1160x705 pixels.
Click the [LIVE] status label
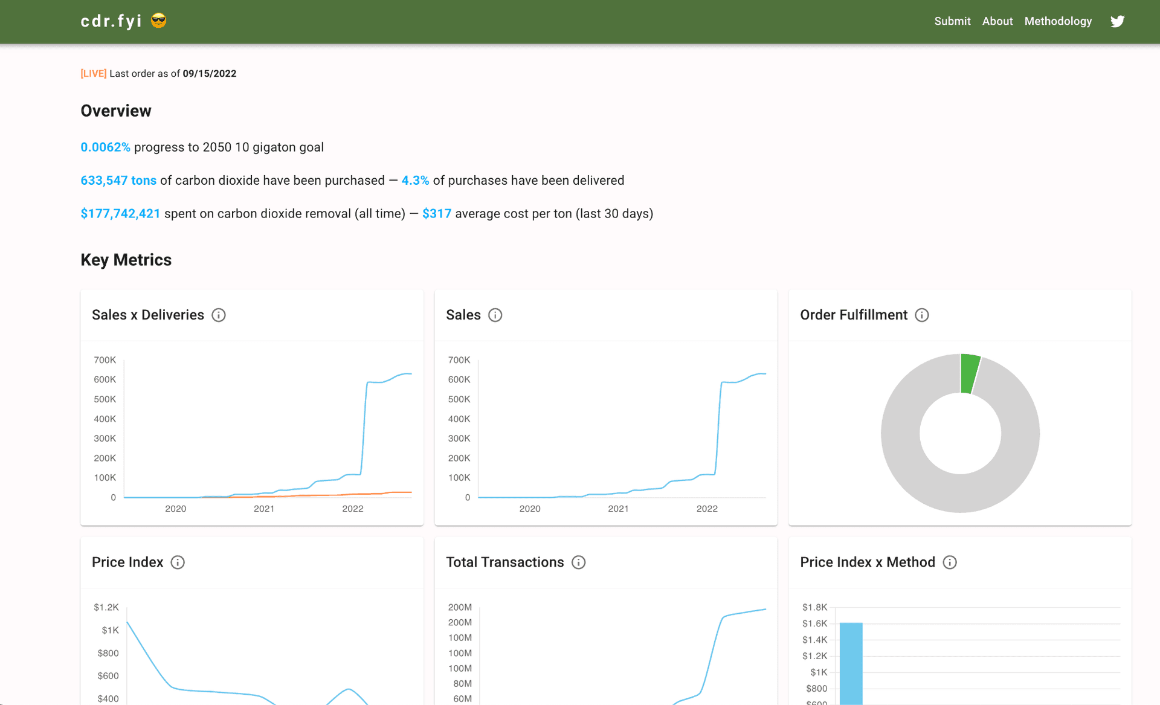coord(94,74)
